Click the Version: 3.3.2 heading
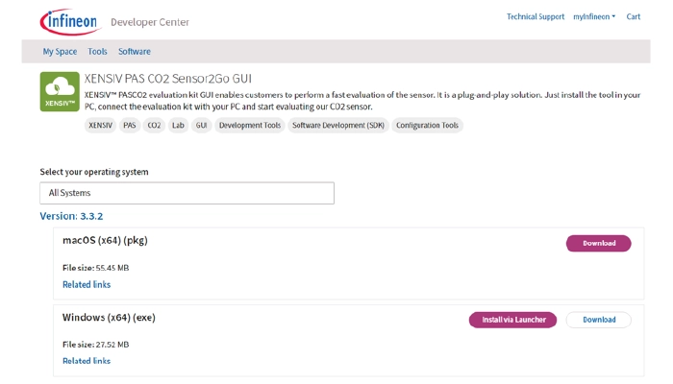 click(x=71, y=216)
